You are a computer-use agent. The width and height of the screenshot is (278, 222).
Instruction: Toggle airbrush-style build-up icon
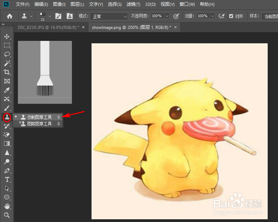tap(222, 16)
